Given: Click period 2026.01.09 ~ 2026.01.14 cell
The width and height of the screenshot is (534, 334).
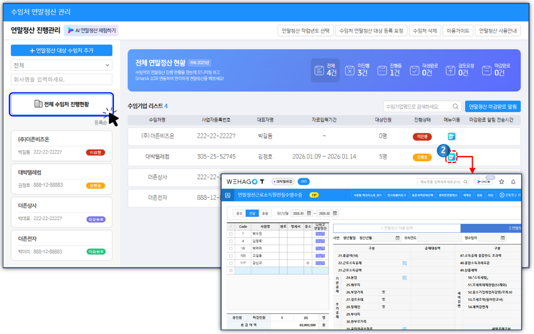Looking at the screenshot, I should [324, 157].
